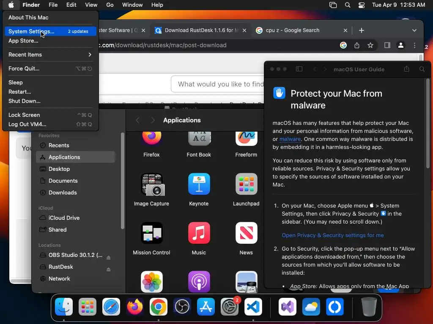Open Launchpad icon in Applications folder
Viewport: 433px width, 324px height.
tap(247, 184)
